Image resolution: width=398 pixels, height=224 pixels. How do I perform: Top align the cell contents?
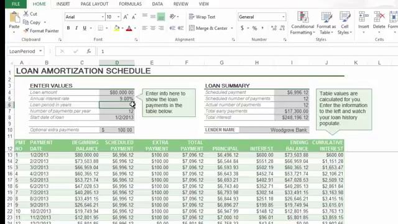click(x=145, y=16)
